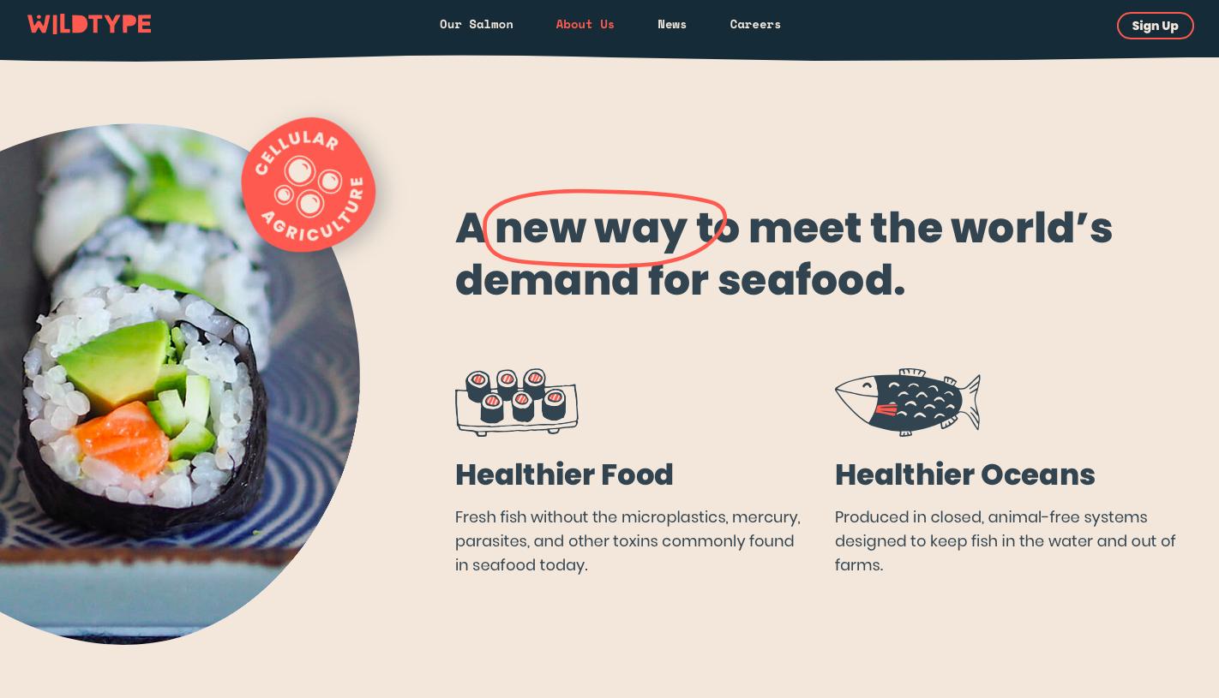Click the circled words "new way"
The width and height of the screenshot is (1219, 698).
click(x=591, y=229)
